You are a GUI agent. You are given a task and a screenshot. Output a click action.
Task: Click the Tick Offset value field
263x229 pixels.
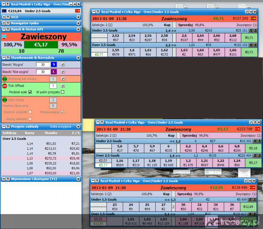[53, 86]
